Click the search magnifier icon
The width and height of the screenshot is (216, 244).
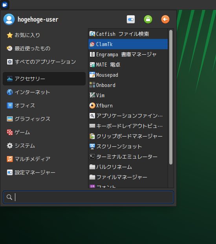(9, 197)
